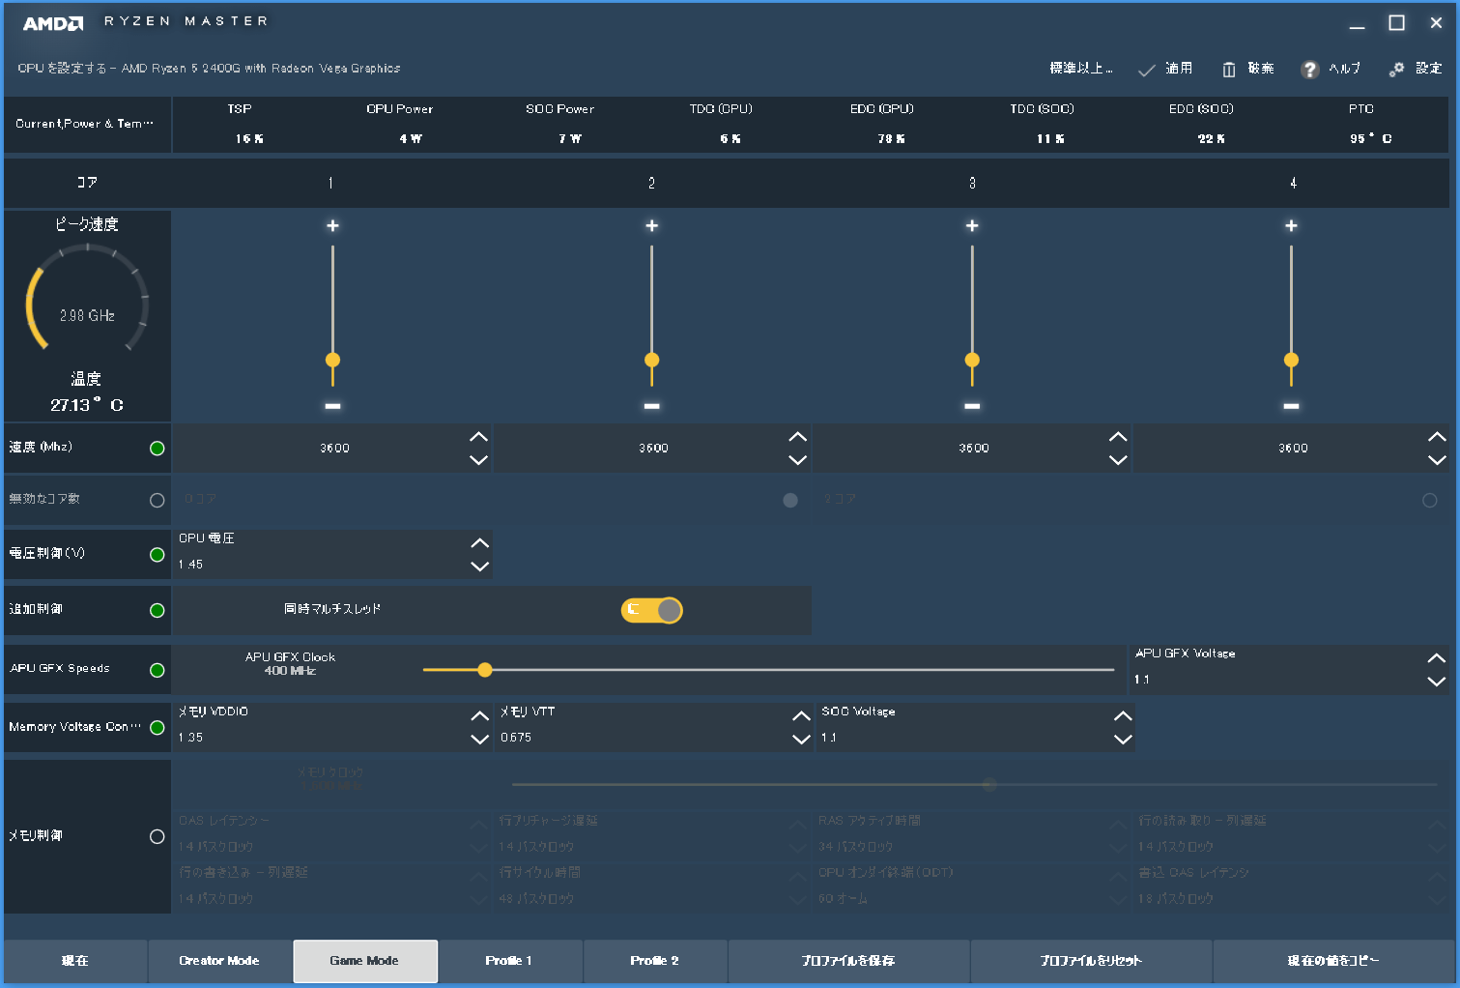Lower memory VDDIO voltage down arrow

click(x=479, y=740)
